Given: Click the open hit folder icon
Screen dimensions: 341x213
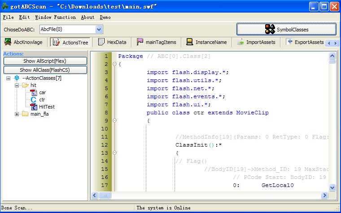Looking at the screenshot, I should point(25,85).
